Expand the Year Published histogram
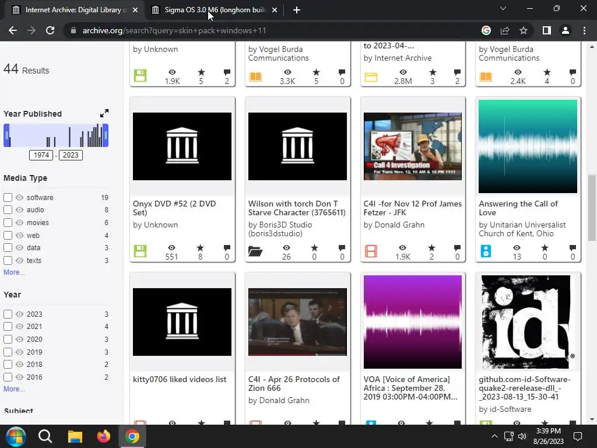Image resolution: width=597 pixels, height=448 pixels. [104, 113]
